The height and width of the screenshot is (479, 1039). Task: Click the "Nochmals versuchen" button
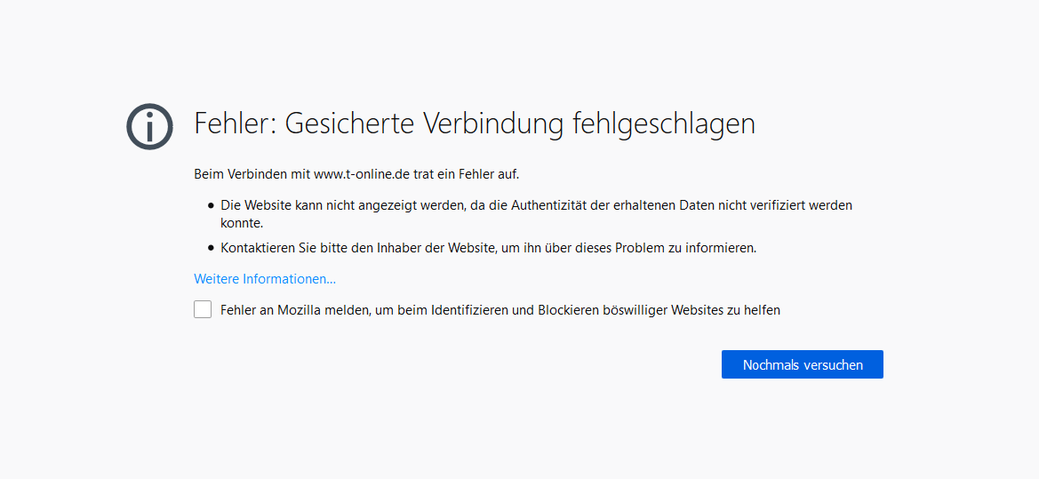click(803, 364)
